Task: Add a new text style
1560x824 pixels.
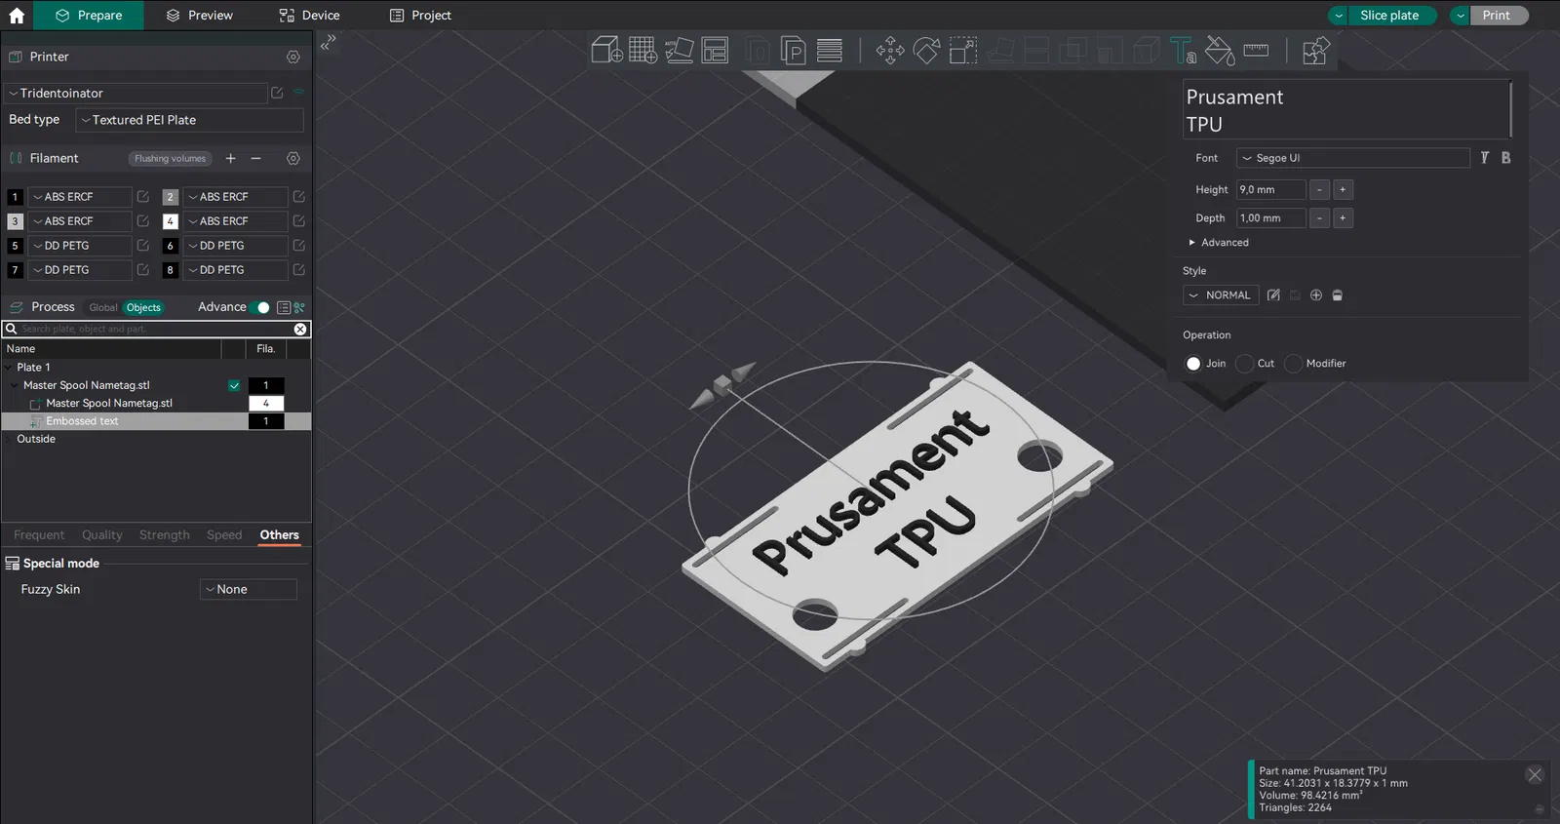Action: (1316, 295)
